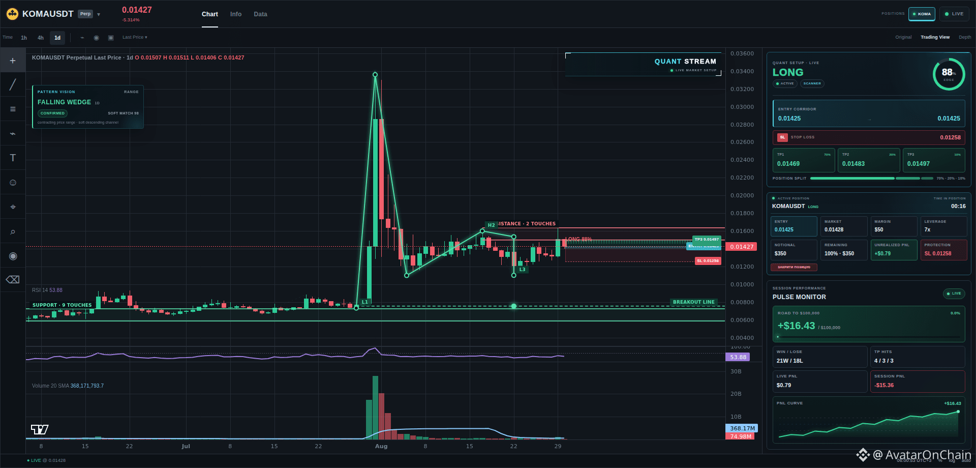Switch to Original chart view
976x468 pixels.
tap(903, 37)
